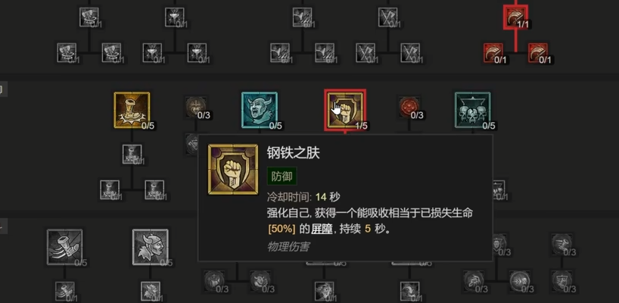Choose left red 0/1 upgrade under 1/1 node

coord(493,52)
